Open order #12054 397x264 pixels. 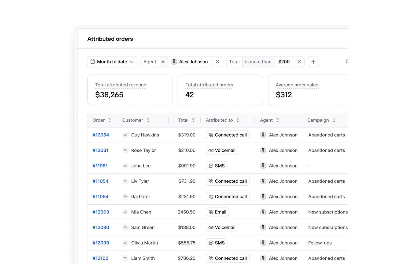point(101,135)
